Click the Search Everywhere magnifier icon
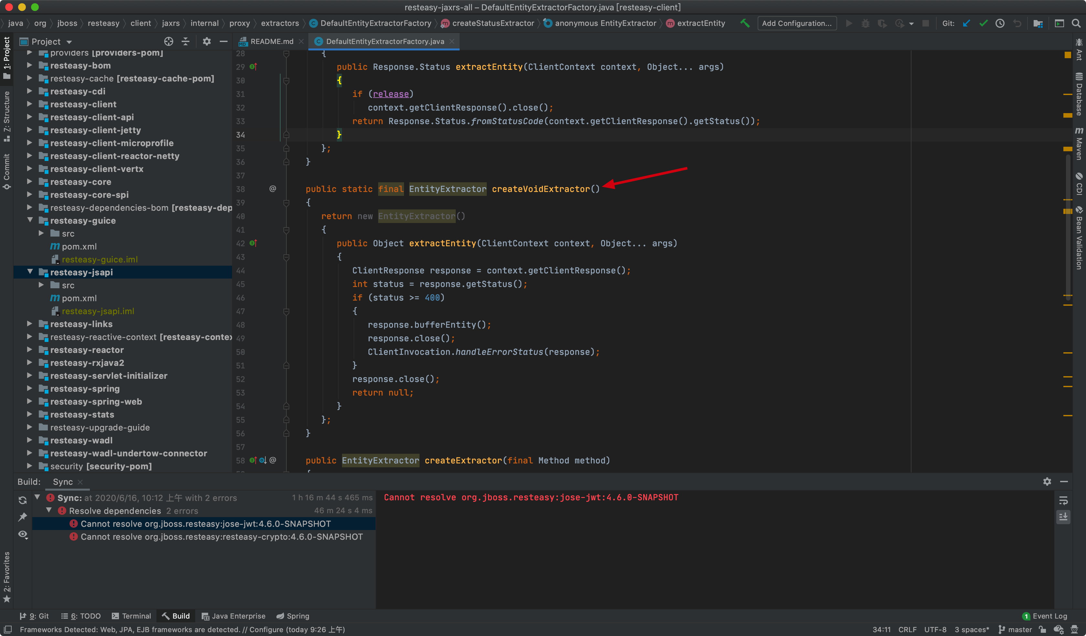Viewport: 1086px width, 636px height. pyautogui.click(x=1076, y=23)
